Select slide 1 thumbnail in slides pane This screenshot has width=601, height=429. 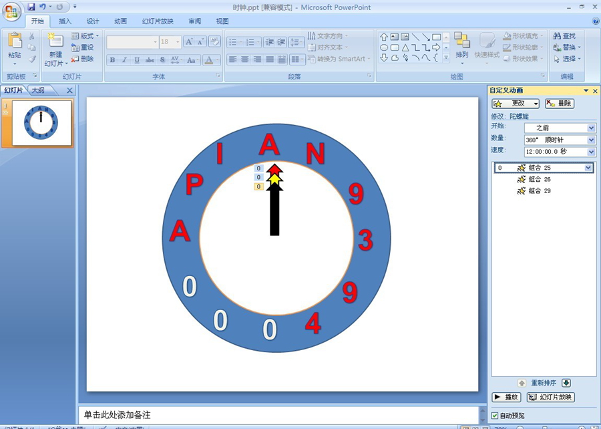[x=41, y=123]
